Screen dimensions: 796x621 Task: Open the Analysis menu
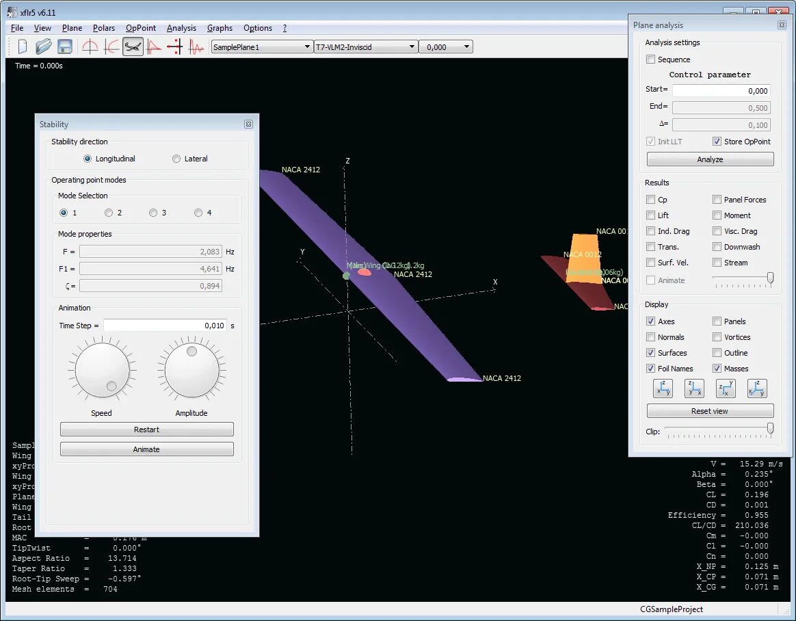[181, 28]
